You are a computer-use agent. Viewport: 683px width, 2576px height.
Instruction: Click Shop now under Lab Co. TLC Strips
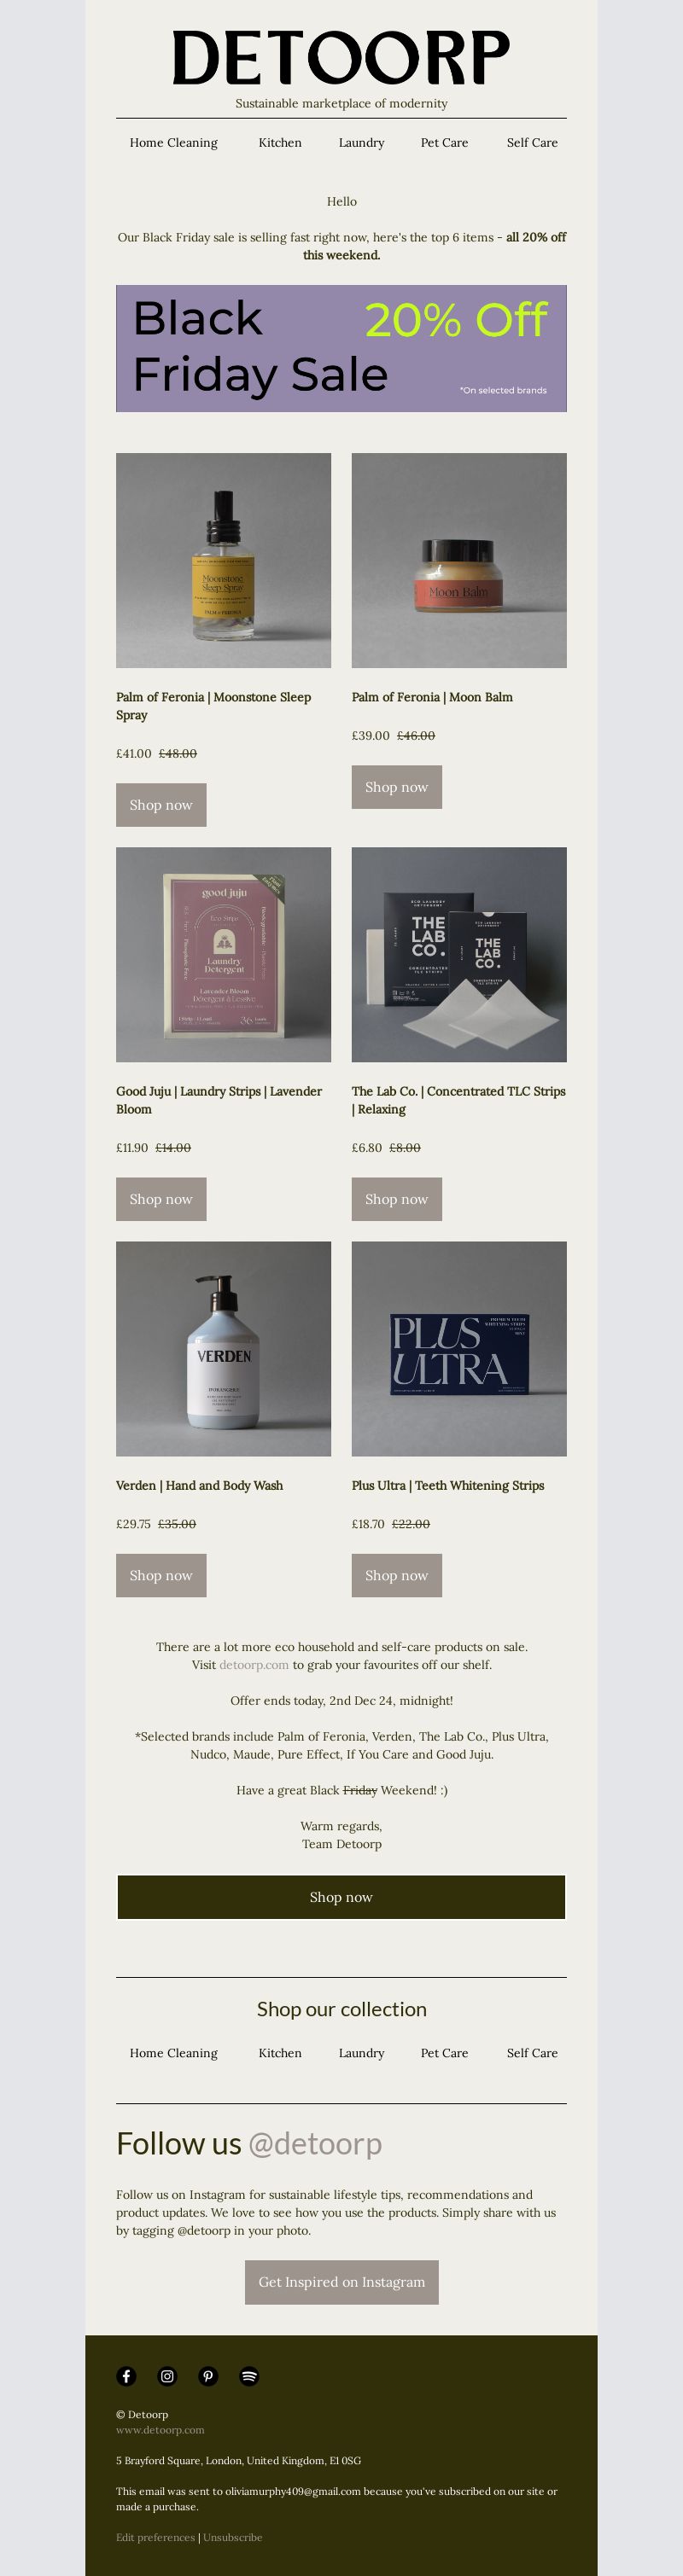coord(397,1199)
